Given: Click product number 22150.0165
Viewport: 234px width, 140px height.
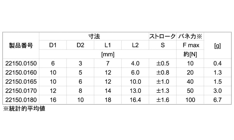Looking at the screenshot, I should pyautogui.click(x=21, y=82).
